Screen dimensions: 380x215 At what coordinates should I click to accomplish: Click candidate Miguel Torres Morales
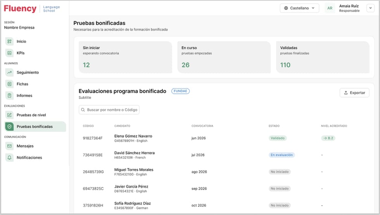coord(134,170)
